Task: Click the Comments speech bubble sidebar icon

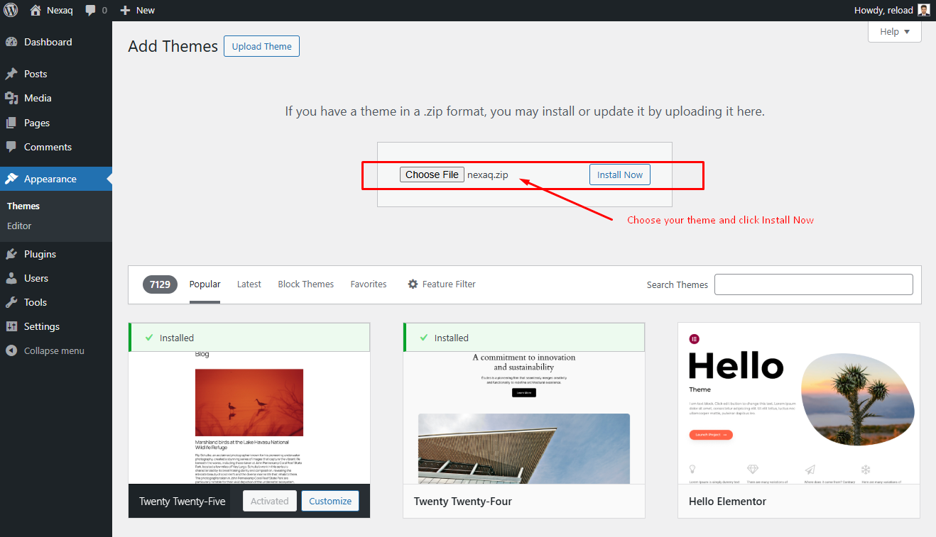Action: coord(11,147)
